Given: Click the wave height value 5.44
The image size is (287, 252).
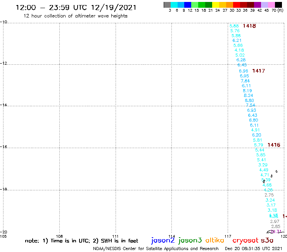Looking at the screenshot, I should coord(260,150).
